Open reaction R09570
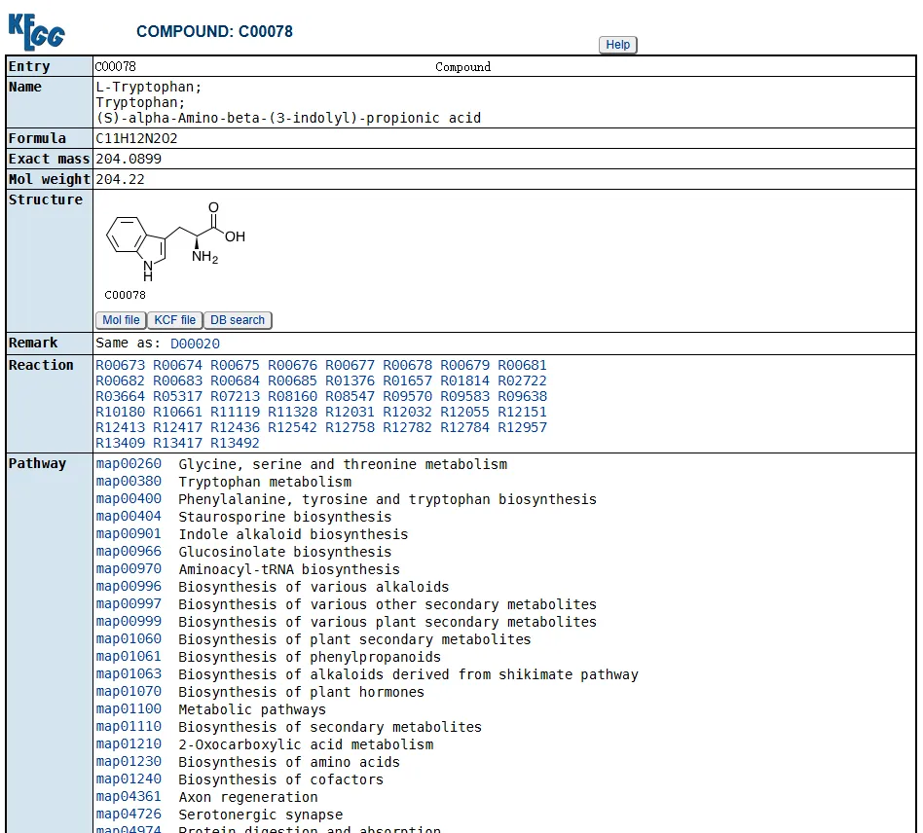Viewport: 923px width, 833px height. tap(407, 396)
